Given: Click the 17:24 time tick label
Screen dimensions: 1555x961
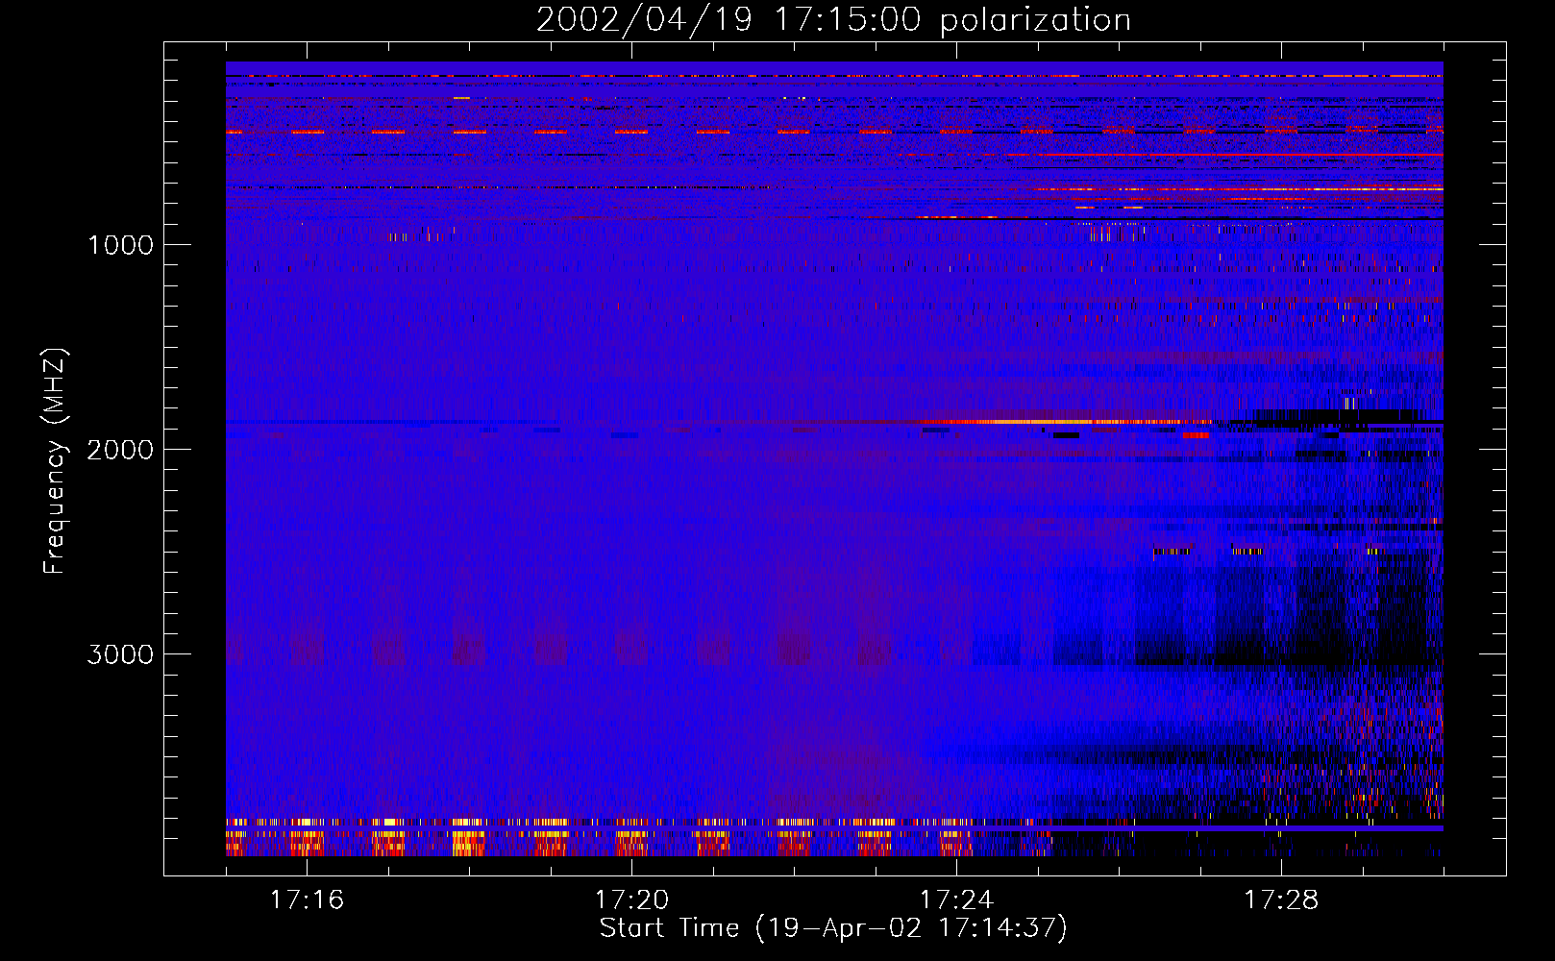Looking at the screenshot, I should (956, 899).
